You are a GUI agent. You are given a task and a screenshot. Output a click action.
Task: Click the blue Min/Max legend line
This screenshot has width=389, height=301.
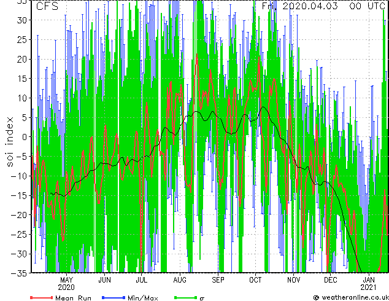114,297
